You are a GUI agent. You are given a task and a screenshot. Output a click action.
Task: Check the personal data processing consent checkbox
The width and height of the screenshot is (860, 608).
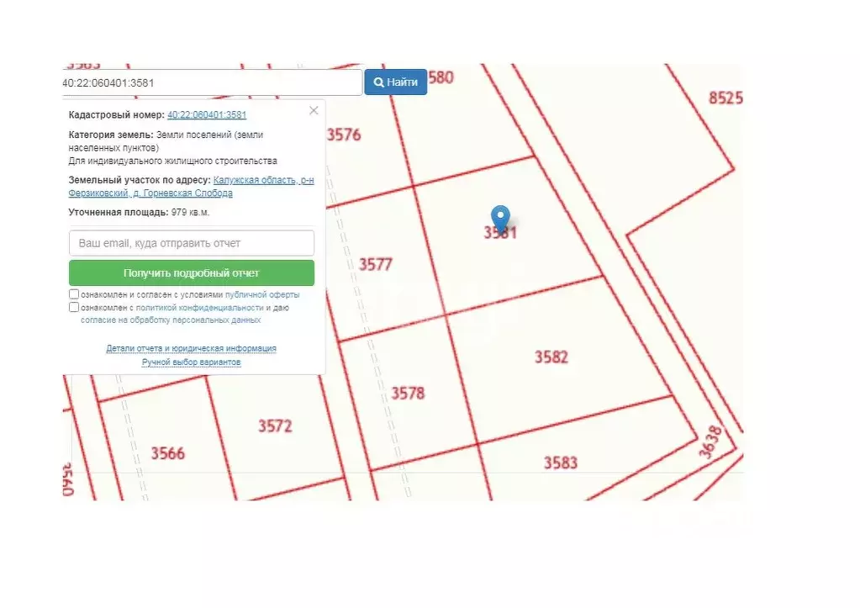click(x=75, y=307)
